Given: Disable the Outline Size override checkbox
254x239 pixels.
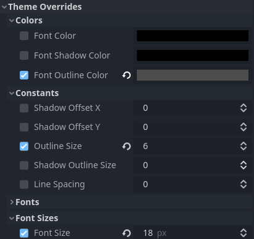Looking at the screenshot, I should (x=24, y=146).
